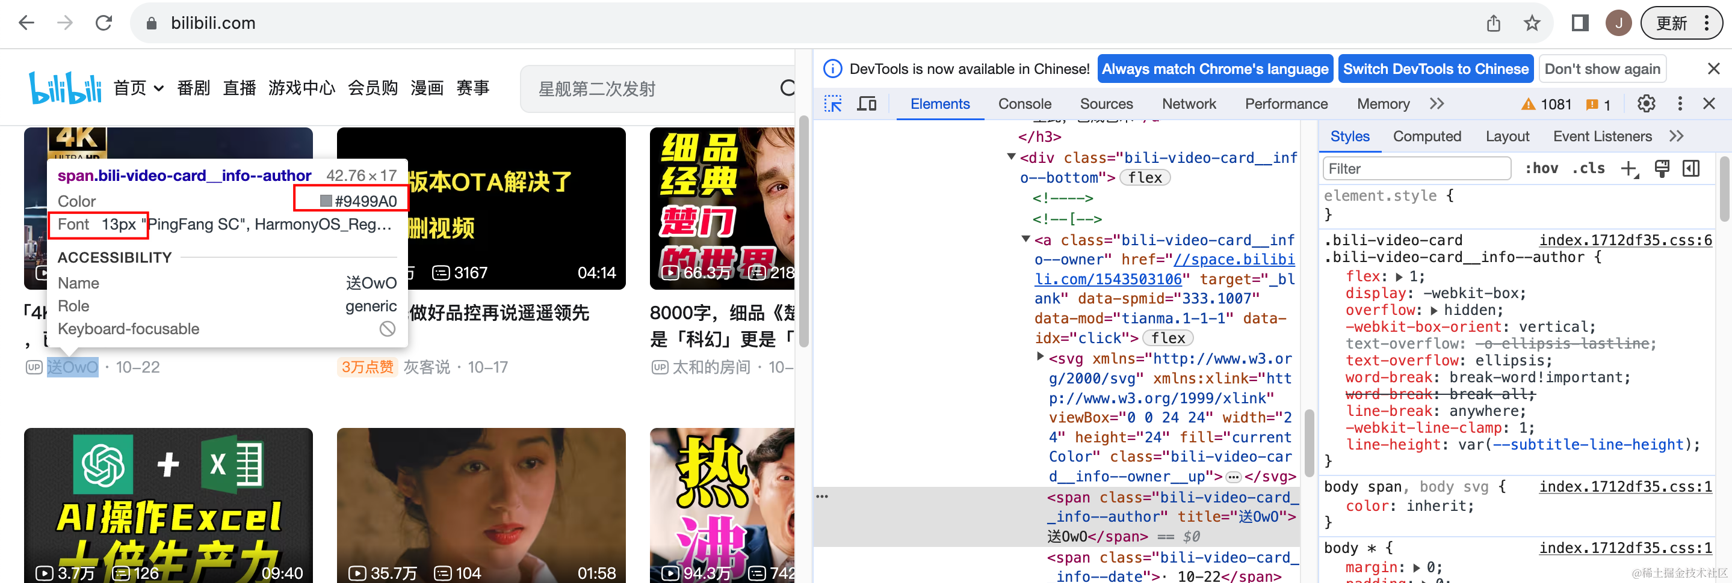
Task: Go back with the browser back arrow
Action: (26, 23)
